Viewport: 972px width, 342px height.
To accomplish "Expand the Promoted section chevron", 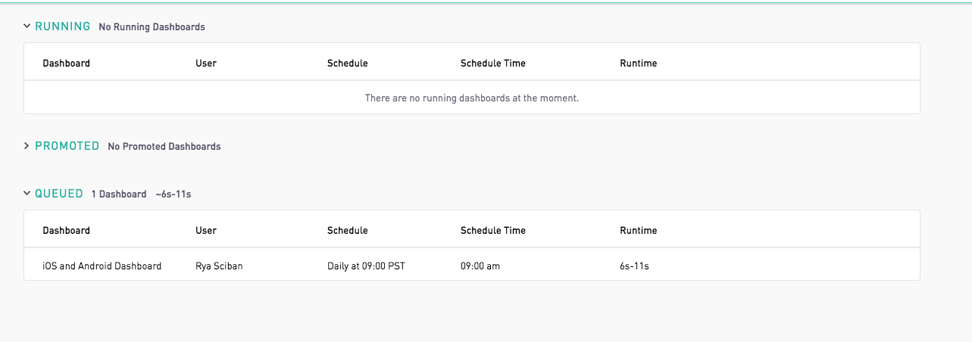I will pos(27,146).
